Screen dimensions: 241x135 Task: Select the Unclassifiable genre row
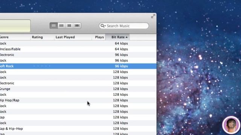78,49
